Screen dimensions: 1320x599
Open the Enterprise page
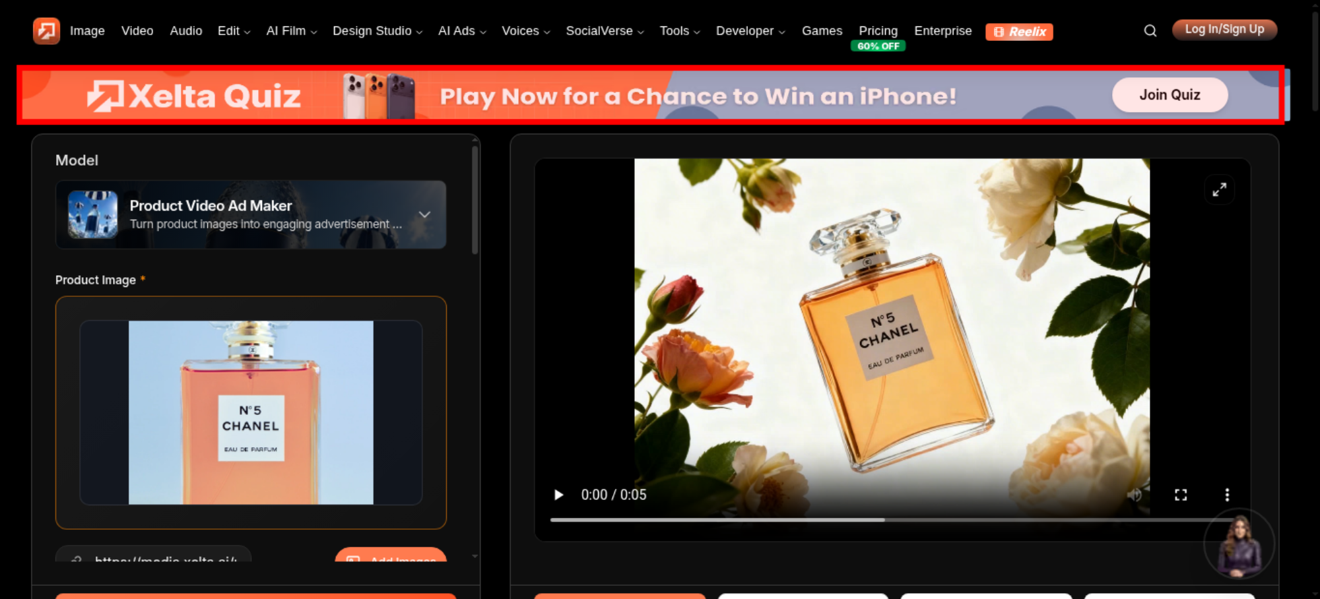(x=942, y=31)
